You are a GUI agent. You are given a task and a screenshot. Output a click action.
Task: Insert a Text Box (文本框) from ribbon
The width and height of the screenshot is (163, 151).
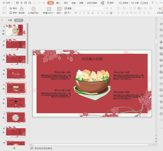pyautogui.click(x=160, y=11)
